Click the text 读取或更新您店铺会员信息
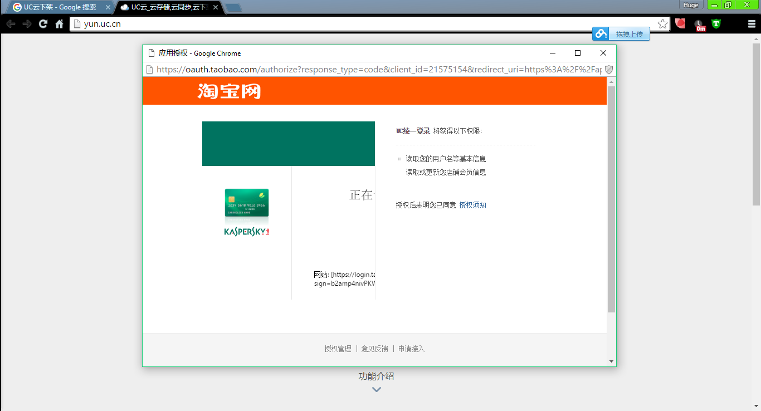 [446, 172]
